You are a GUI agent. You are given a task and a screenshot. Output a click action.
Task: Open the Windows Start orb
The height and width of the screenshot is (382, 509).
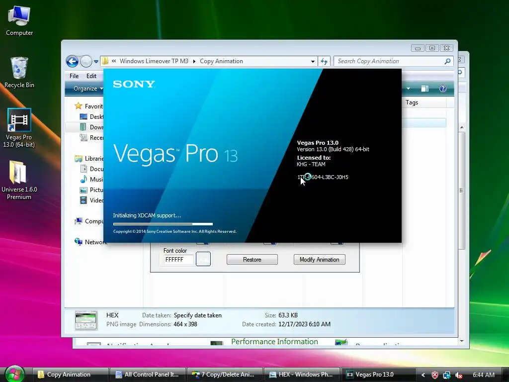tap(14, 374)
